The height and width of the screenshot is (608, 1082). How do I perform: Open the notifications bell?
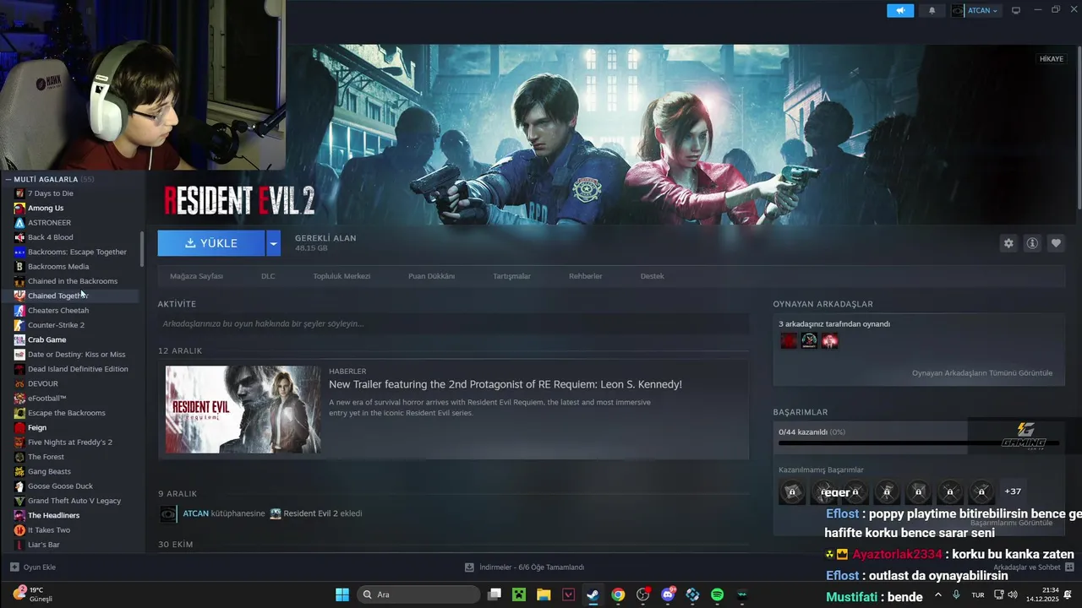[932, 10]
